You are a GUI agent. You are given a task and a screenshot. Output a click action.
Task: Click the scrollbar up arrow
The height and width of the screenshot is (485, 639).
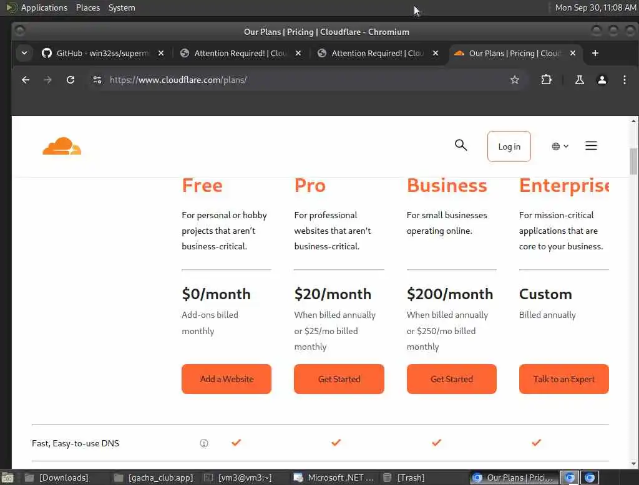coord(633,121)
